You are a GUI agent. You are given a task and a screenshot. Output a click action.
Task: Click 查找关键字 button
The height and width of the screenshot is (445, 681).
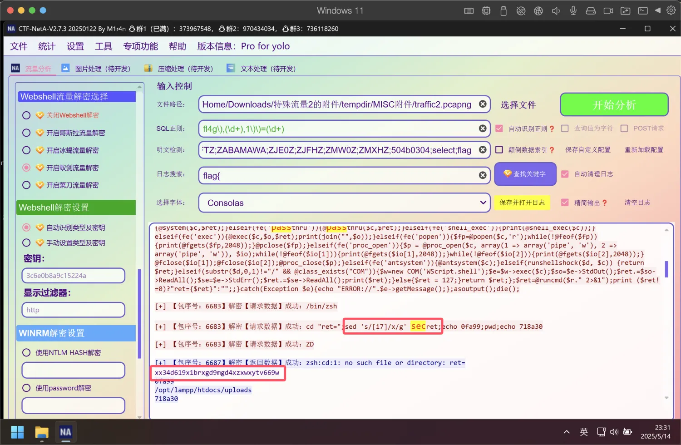[525, 174]
